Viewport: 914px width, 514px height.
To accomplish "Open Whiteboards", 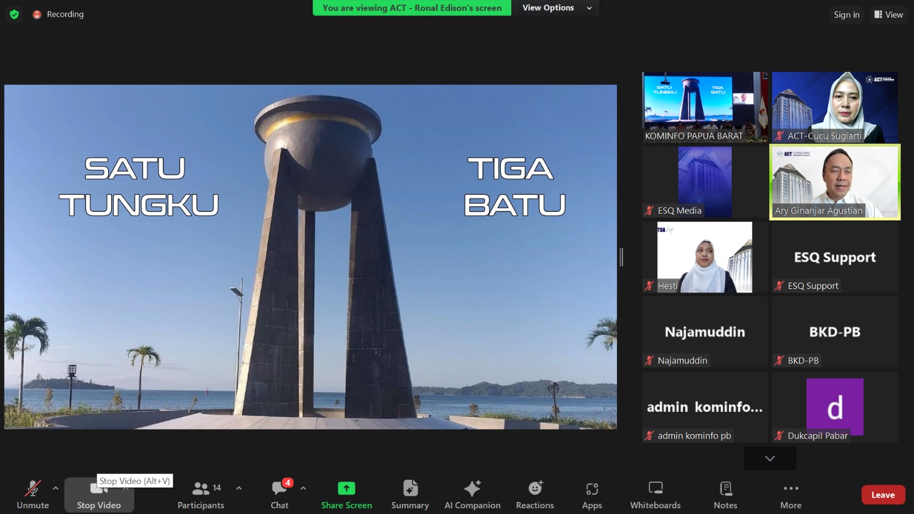I will coord(655,495).
